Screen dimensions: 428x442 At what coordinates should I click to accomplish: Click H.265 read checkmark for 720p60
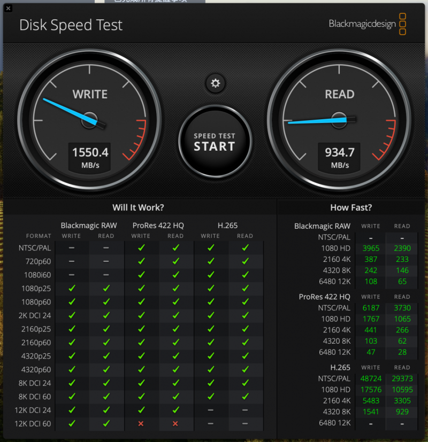[245, 261]
